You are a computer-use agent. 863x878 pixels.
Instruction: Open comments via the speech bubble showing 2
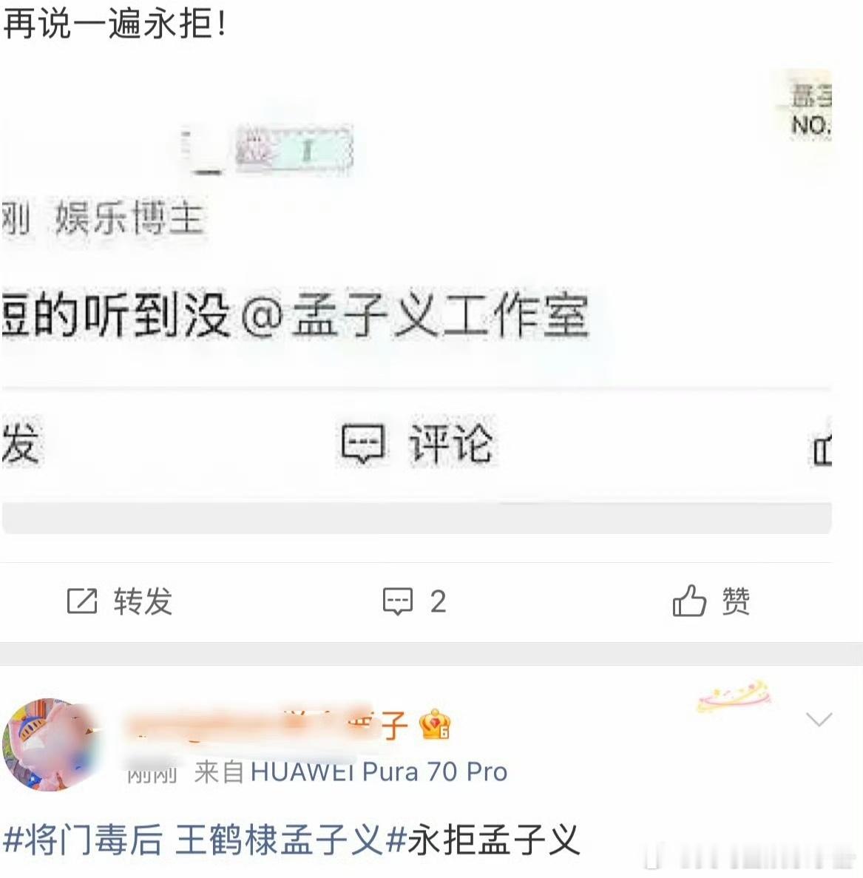397,601
